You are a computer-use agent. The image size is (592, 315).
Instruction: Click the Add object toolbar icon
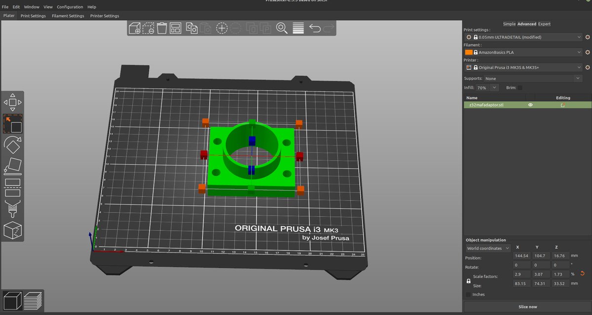(134, 28)
